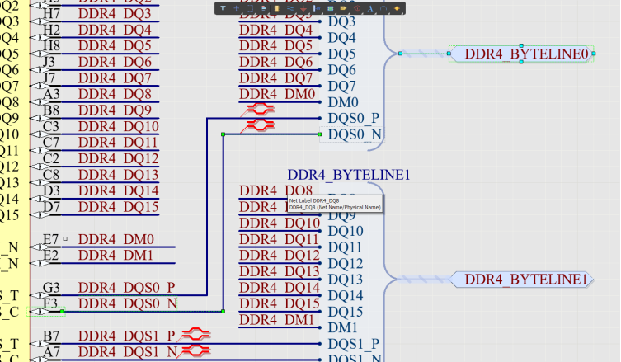Select the Text String 'A' tool

(370, 8)
